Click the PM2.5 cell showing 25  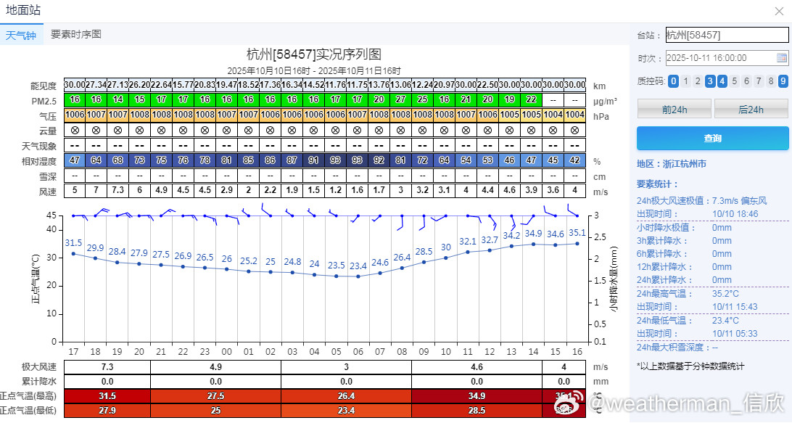tap(422, 99)
